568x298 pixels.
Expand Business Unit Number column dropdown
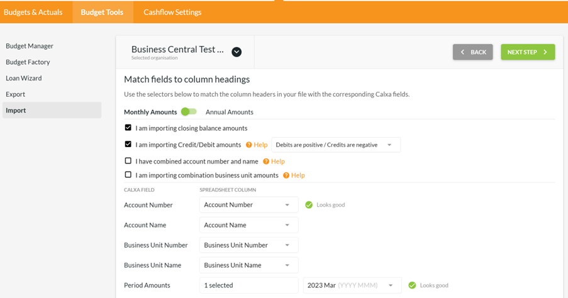[248, 245]
